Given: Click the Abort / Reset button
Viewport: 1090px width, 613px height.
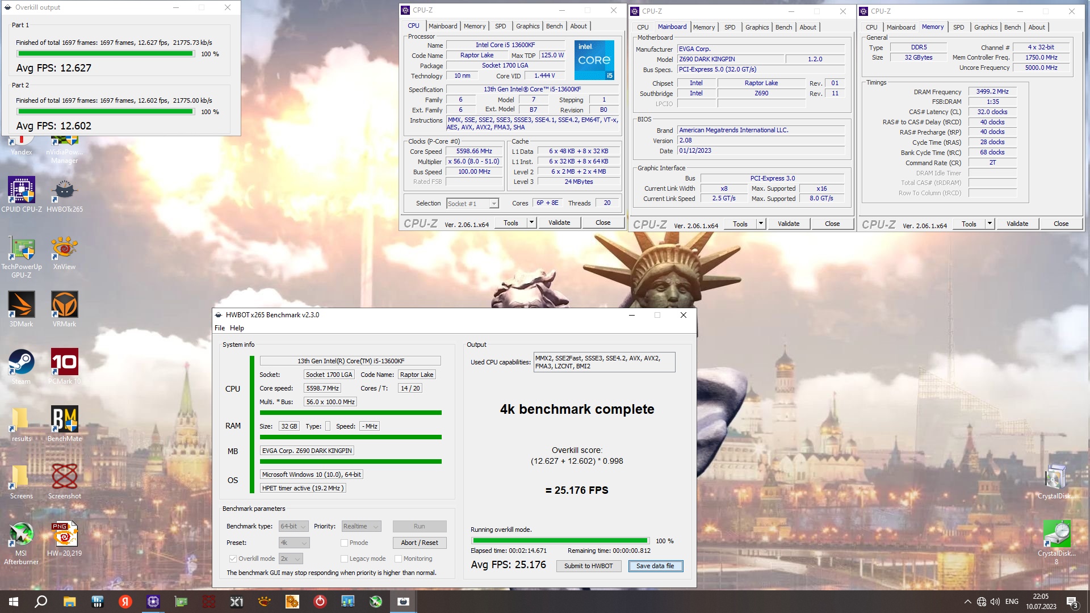Looking at the screenshot, I should tap(420, 543).
